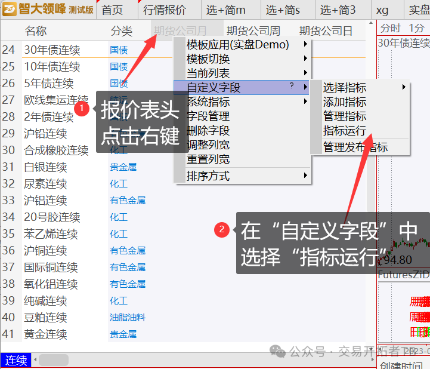Click 油脂油料 category in 豆粕连续 row
The image size is (430, 369).
pos(128,318)
